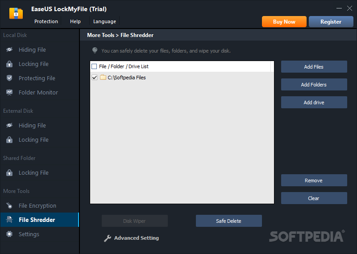Switch to File Encryption tool
This screenshot has width=357, height=254.
click(x=40, y=205)
